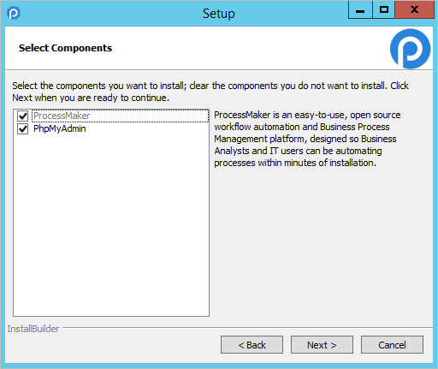Click the large ProcessMaker logo in header
The image size is (438, 369).
click(x=410, y=49)
